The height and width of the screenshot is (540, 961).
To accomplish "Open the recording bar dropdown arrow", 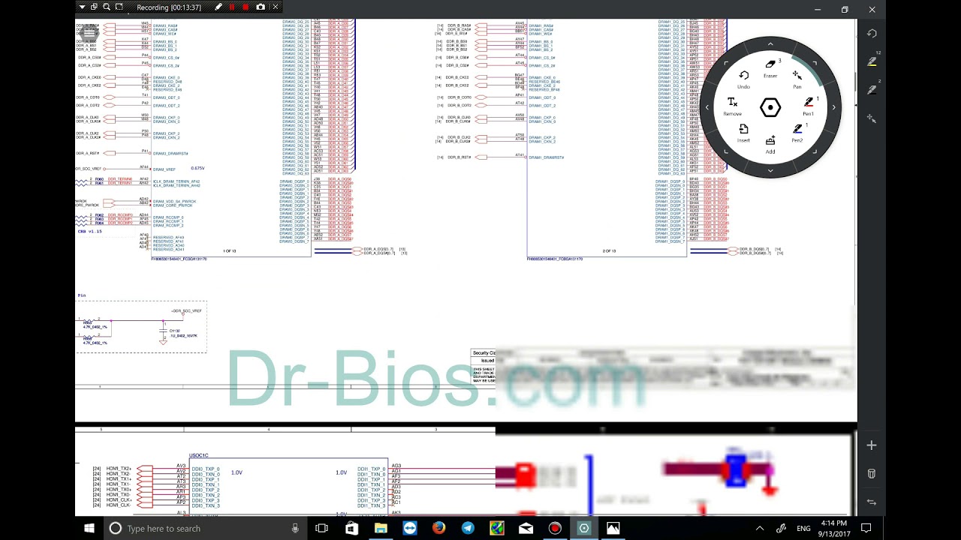I will [82, 7].
